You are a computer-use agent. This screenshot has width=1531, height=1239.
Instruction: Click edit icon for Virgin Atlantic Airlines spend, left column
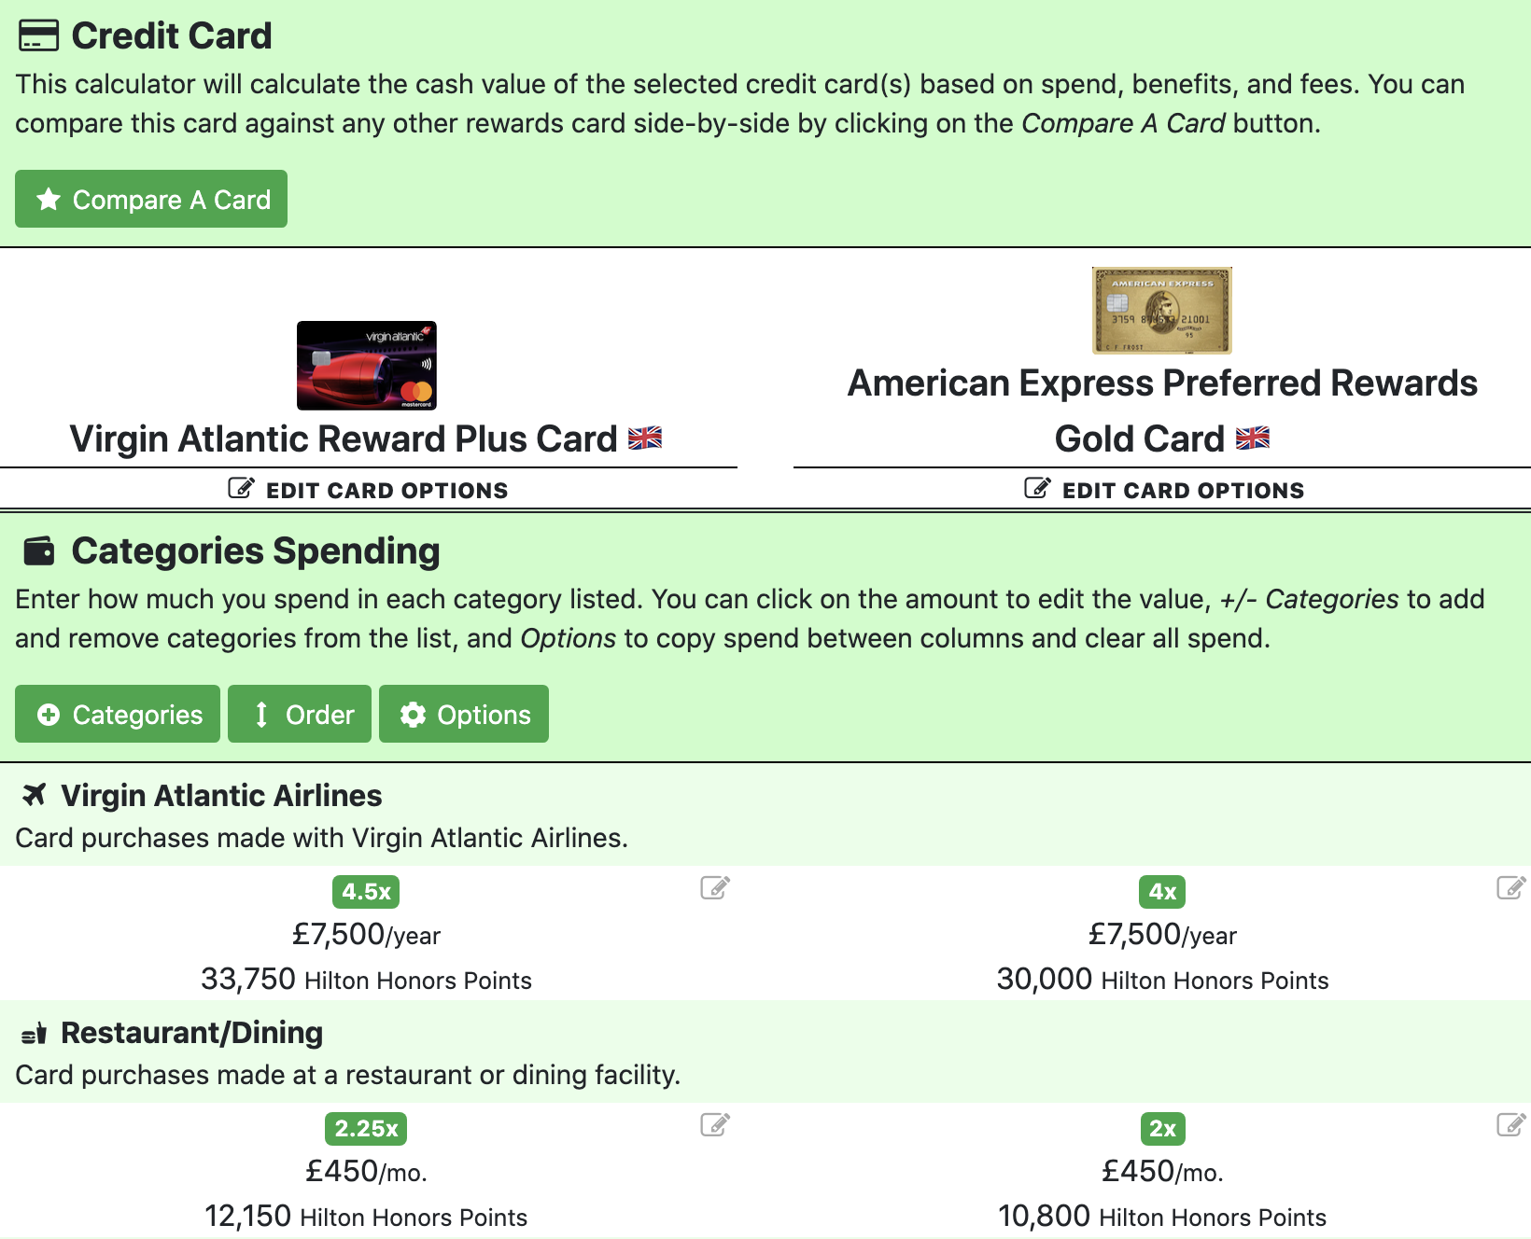click(715, 887)
